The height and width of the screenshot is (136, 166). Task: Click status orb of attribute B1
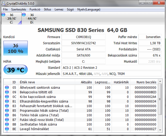[x=7, y=101]
